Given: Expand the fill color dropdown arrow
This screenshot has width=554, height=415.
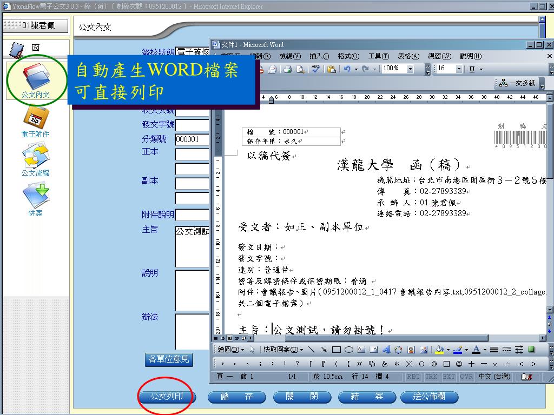Looking at the screenshot, I should coord(448,350).
